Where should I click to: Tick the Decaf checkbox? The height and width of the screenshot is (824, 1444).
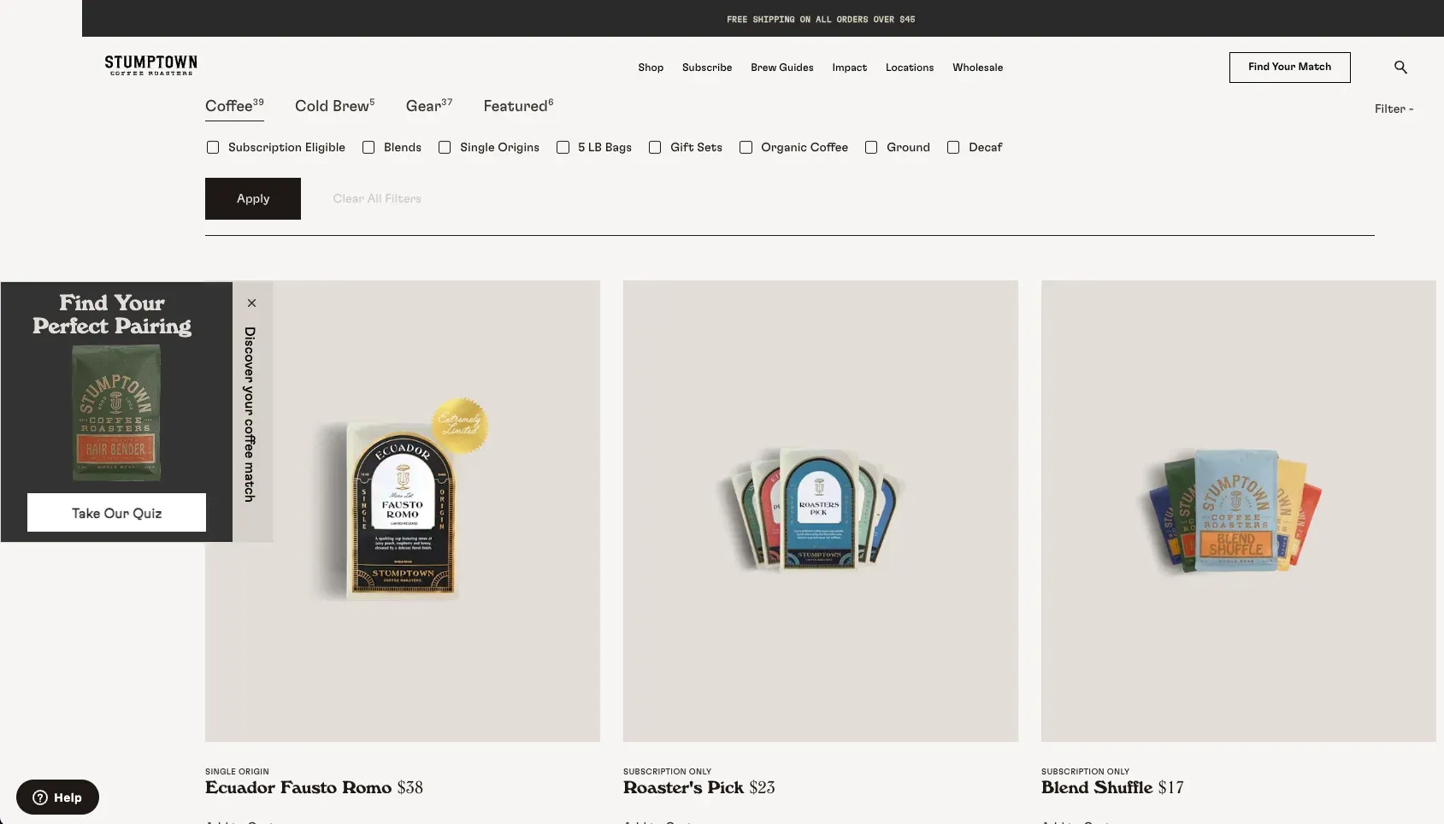pyautogui.click(x=953, y=147)
